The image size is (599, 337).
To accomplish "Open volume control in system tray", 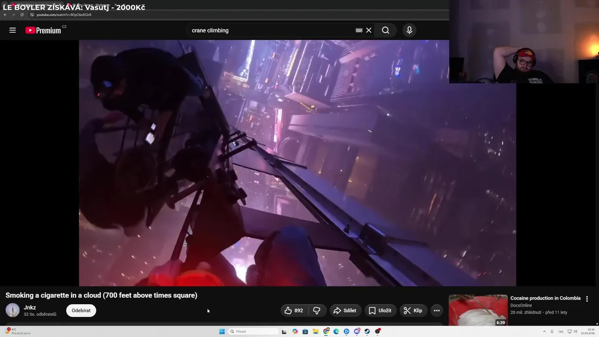I will (575, 331).
